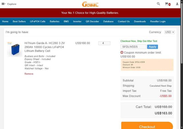Open the Best Sellers menu
The image size is (183, 129).
coord(19,21)
